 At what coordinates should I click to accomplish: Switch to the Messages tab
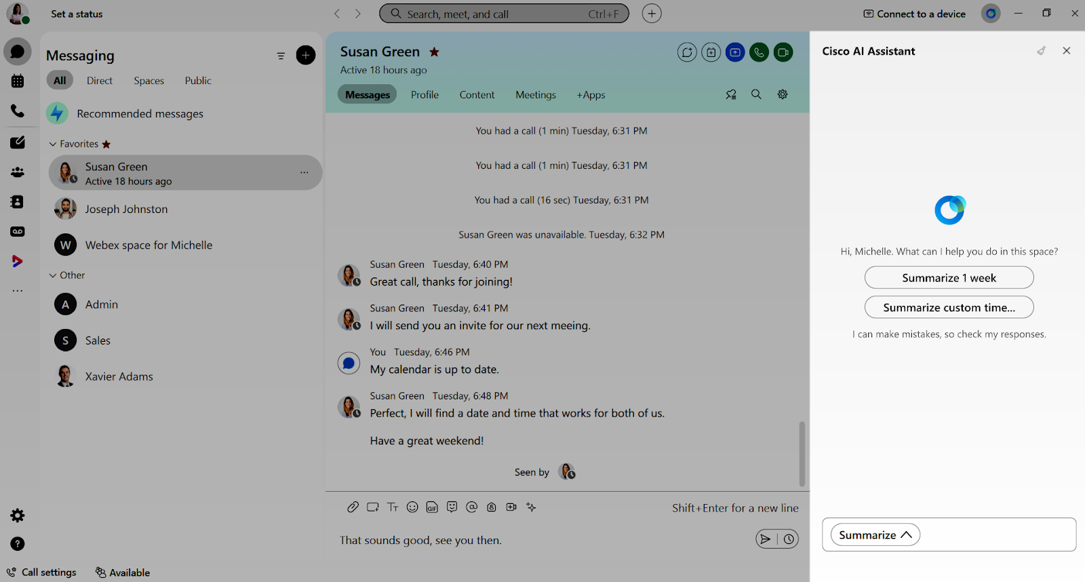[x=368, y=95]
